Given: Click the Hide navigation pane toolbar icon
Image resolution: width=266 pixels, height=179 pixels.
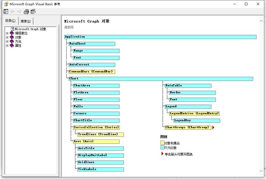Looking at the screenshot, I should 6,11.
